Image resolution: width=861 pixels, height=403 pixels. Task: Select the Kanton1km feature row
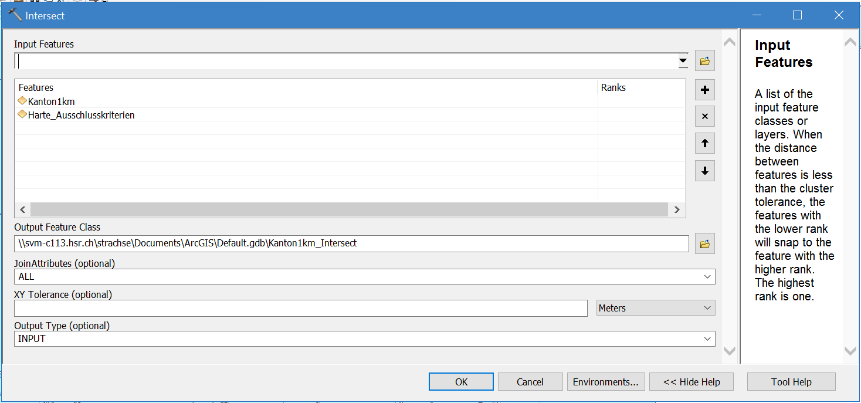tap(52, 101)
